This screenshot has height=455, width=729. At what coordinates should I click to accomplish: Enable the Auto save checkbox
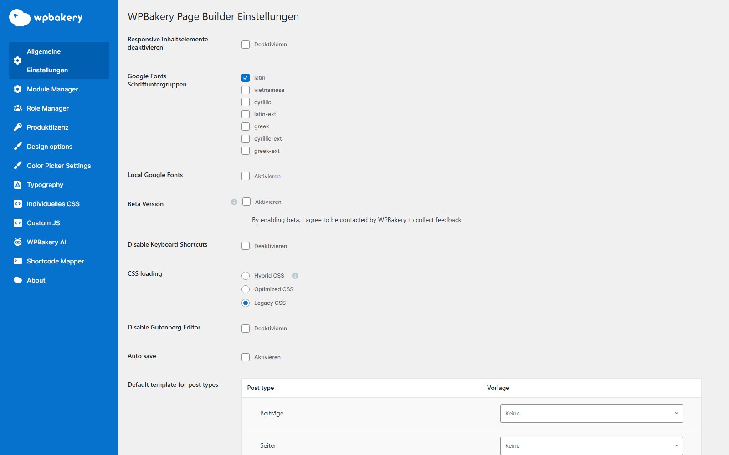tap(246, 357)
